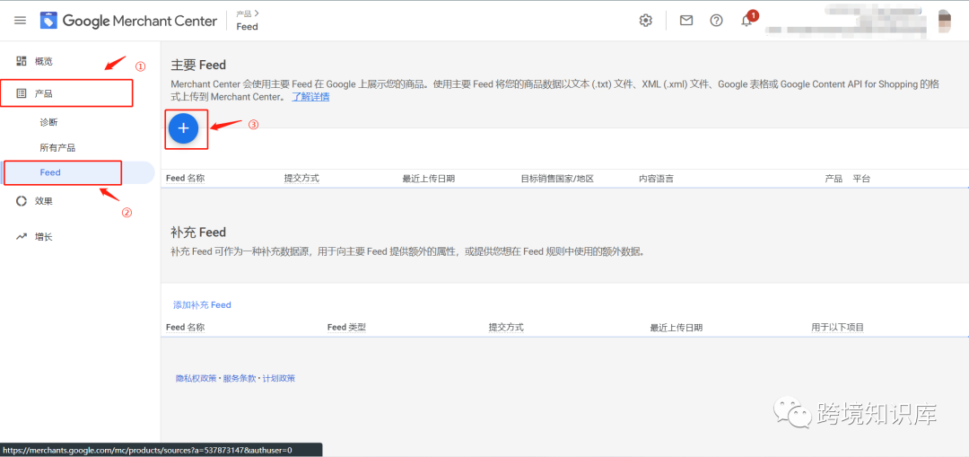Click the 补充 Feed table's Feed 名称 column header
Image resolution: width=969 pixels, height=457 pixels.
click(x=186, y=327)
